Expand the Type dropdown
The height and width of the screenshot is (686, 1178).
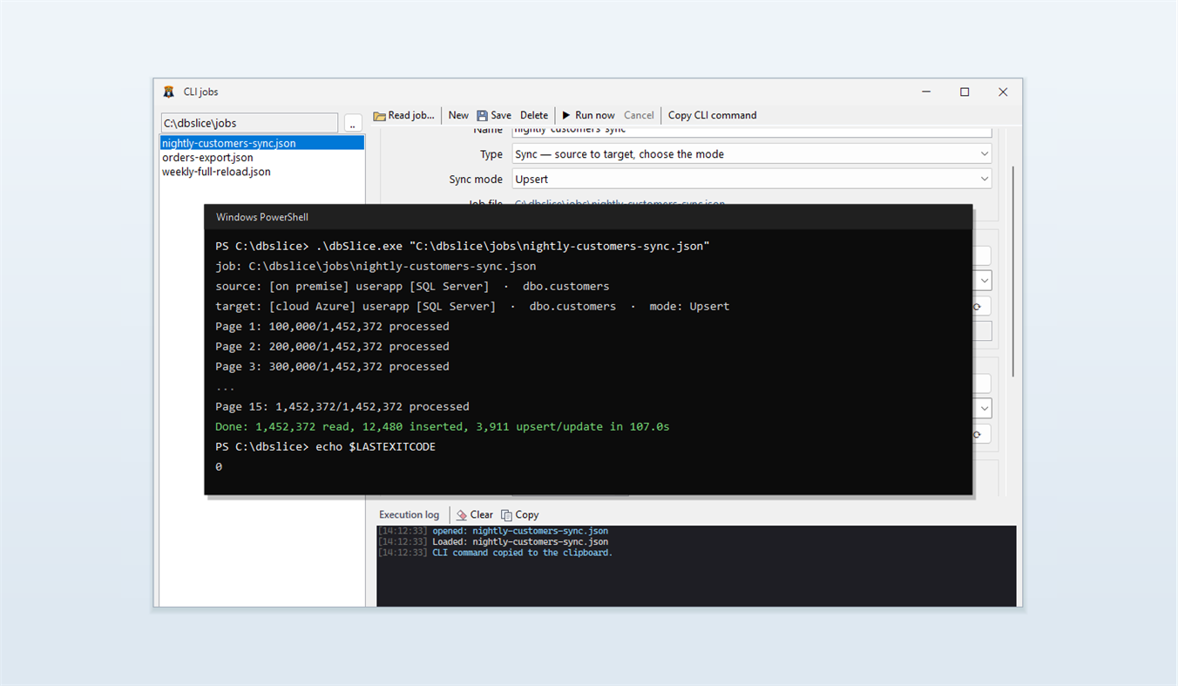point(752,154)
